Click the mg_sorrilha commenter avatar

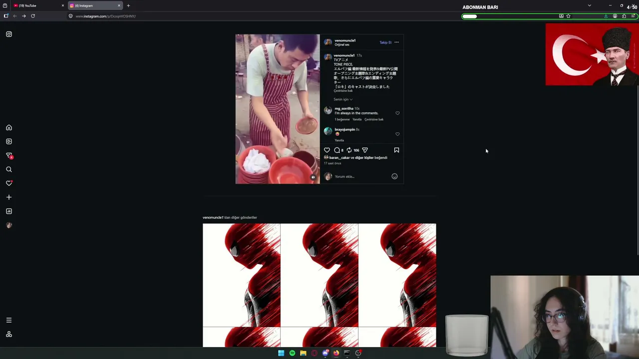(327, 111)
